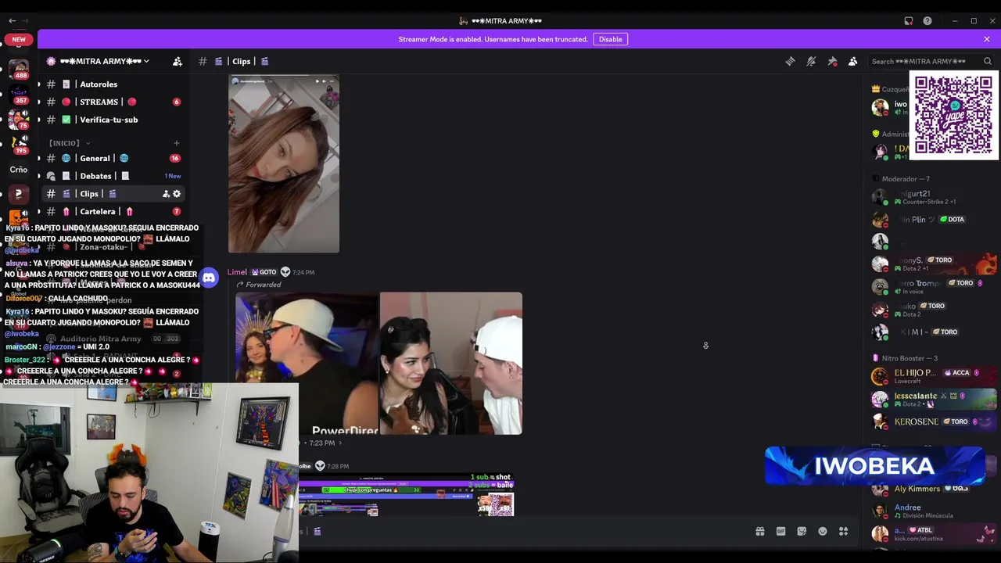Open the GIF picker icon

pos(780,532)
